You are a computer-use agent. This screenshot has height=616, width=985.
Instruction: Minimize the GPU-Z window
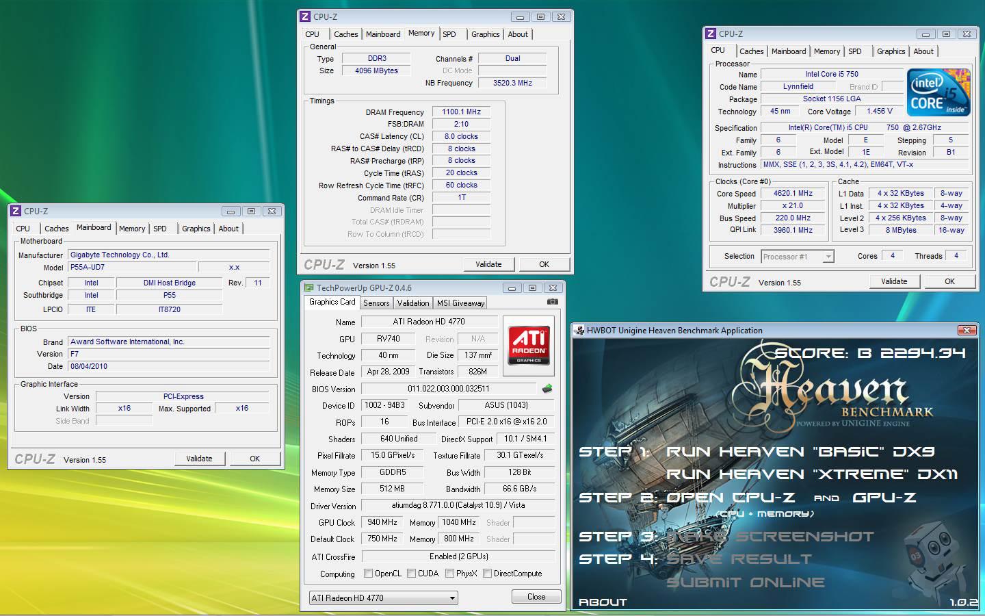512,288
